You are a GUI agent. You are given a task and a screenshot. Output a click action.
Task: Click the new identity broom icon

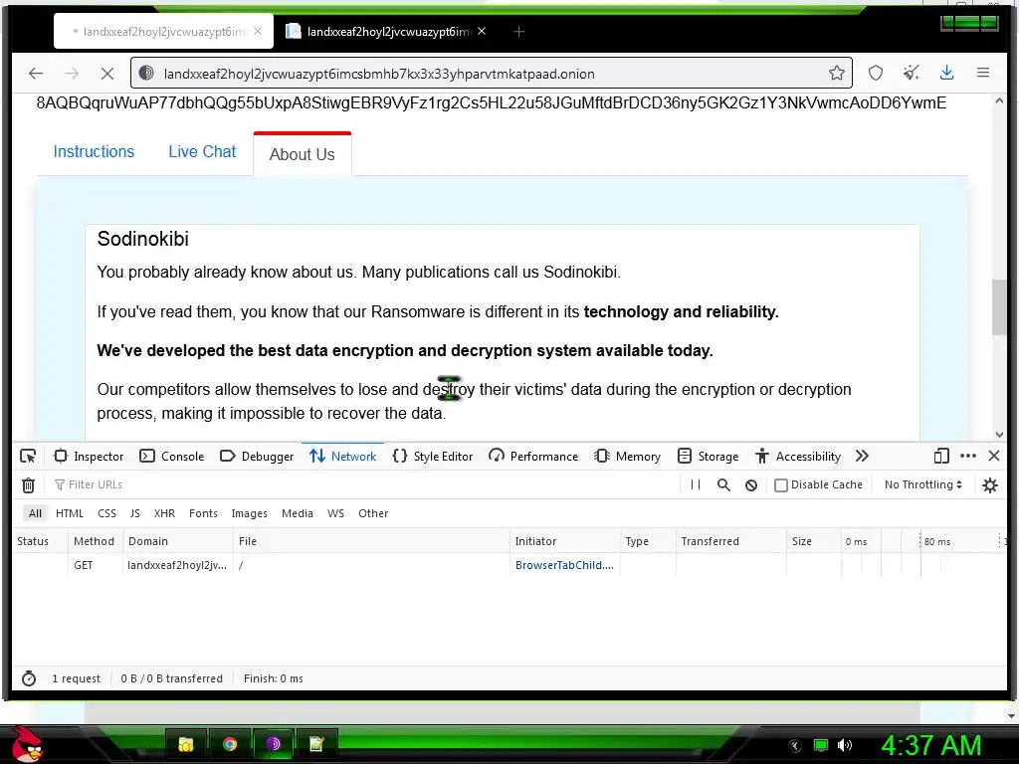pos(912,74)
